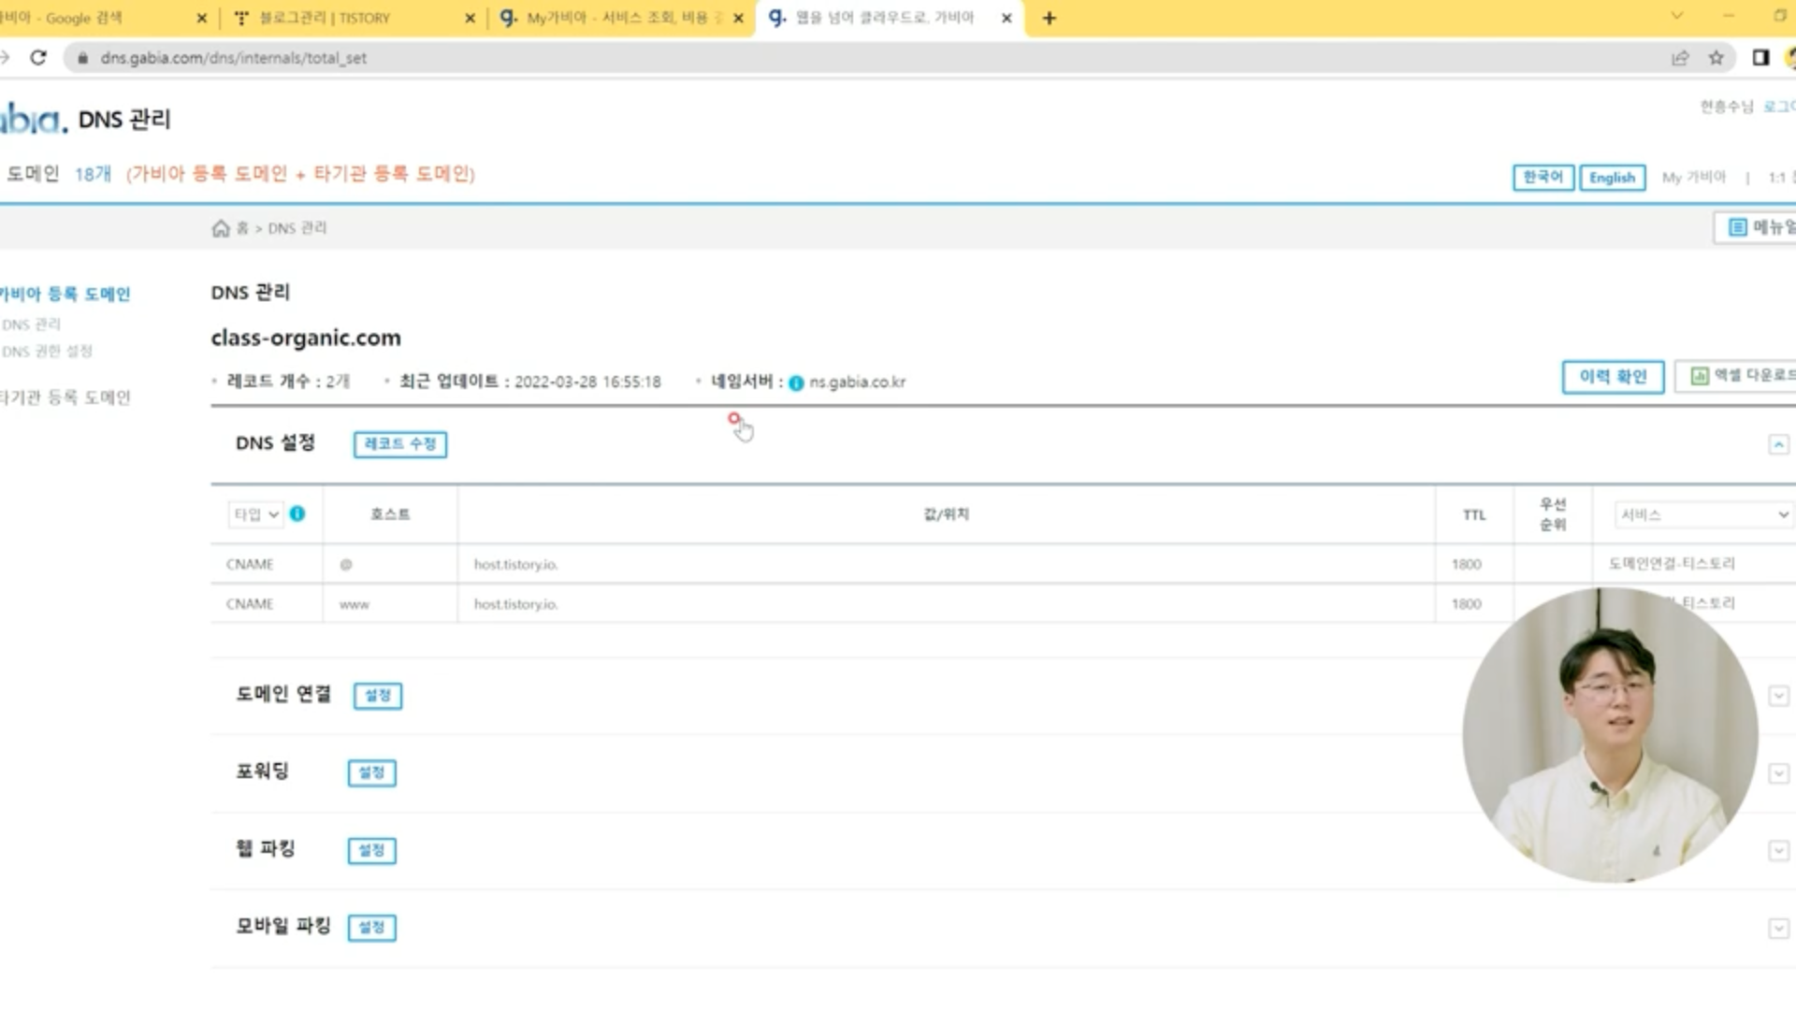Open the browser side panel icon
1796x1010 pixels.
[1760, 58]
